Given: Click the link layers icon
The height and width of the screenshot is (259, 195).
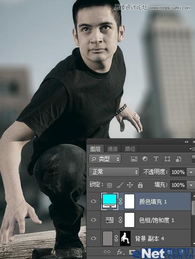Looking at the screenshot, I should coord(107,252).
